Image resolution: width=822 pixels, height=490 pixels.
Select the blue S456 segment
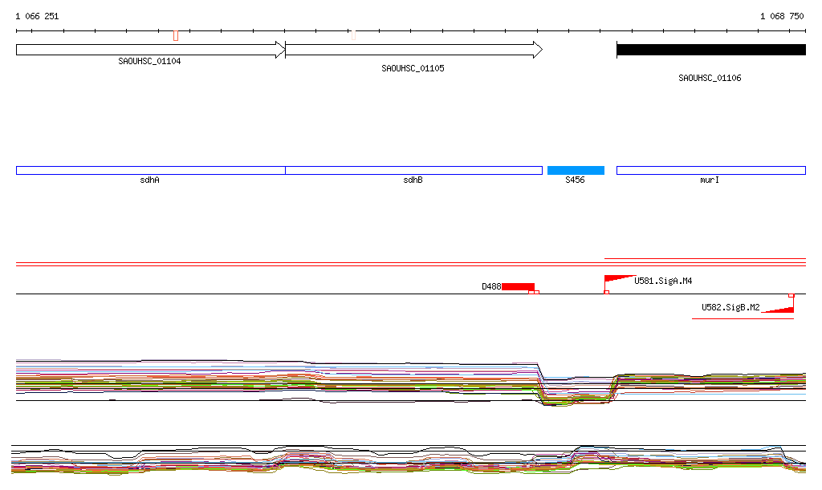coord(576,170)
